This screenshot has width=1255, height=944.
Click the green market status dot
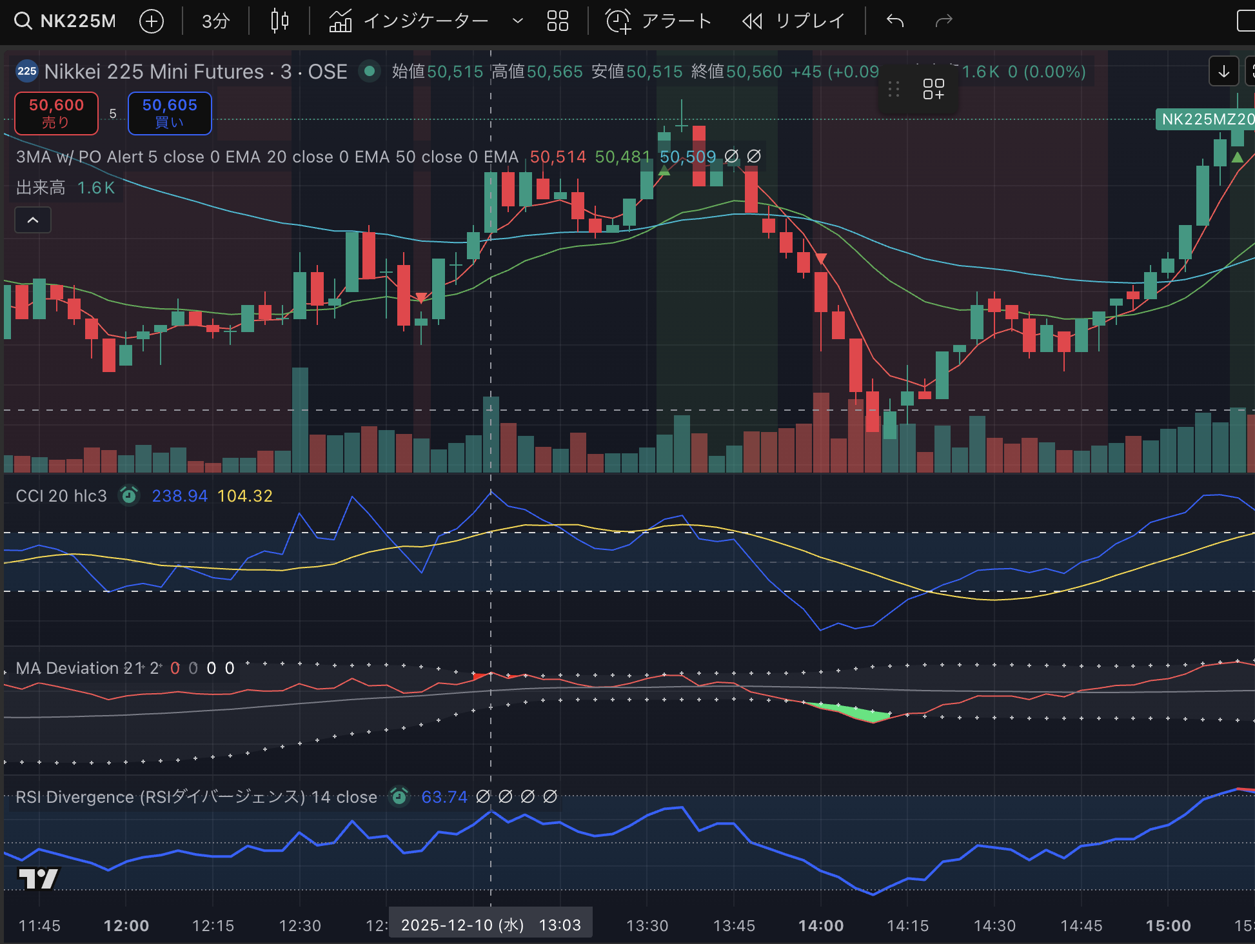[370, 71]
